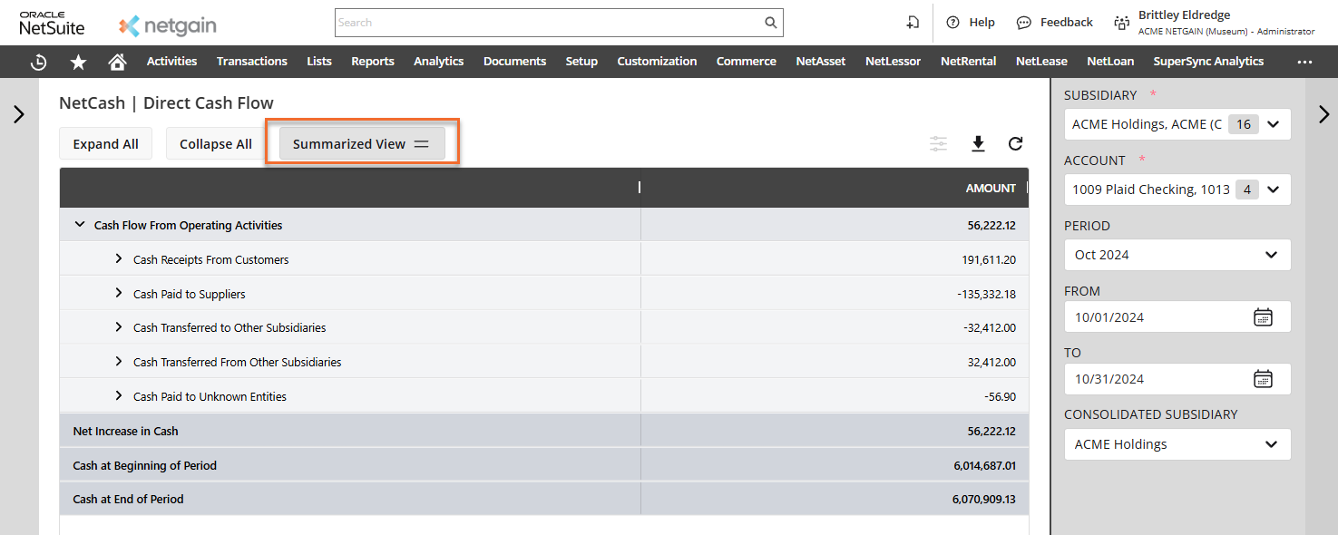This screenshot has width=1338, height=535.
Task: Open the Reports menu
Action: point(372,62)
